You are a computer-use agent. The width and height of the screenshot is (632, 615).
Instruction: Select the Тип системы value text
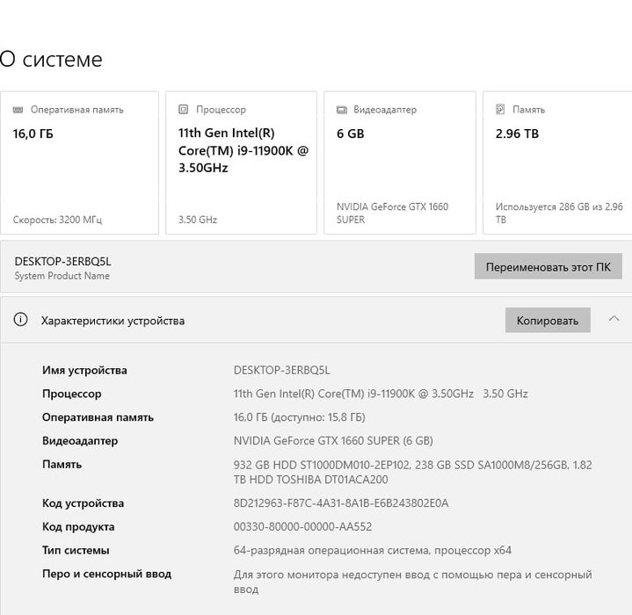(x=372, y=550)
